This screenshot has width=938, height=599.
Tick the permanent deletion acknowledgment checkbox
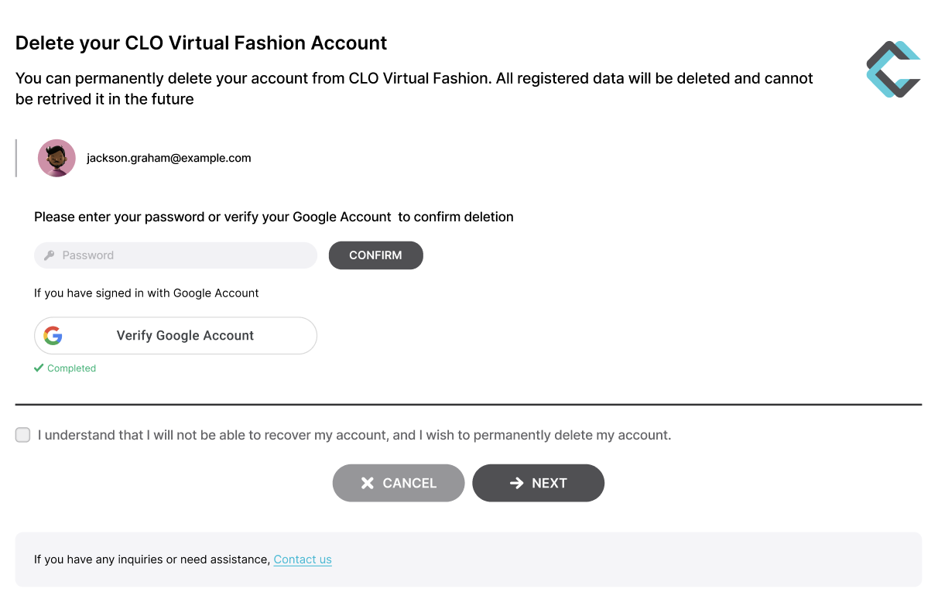pos(23,435)
